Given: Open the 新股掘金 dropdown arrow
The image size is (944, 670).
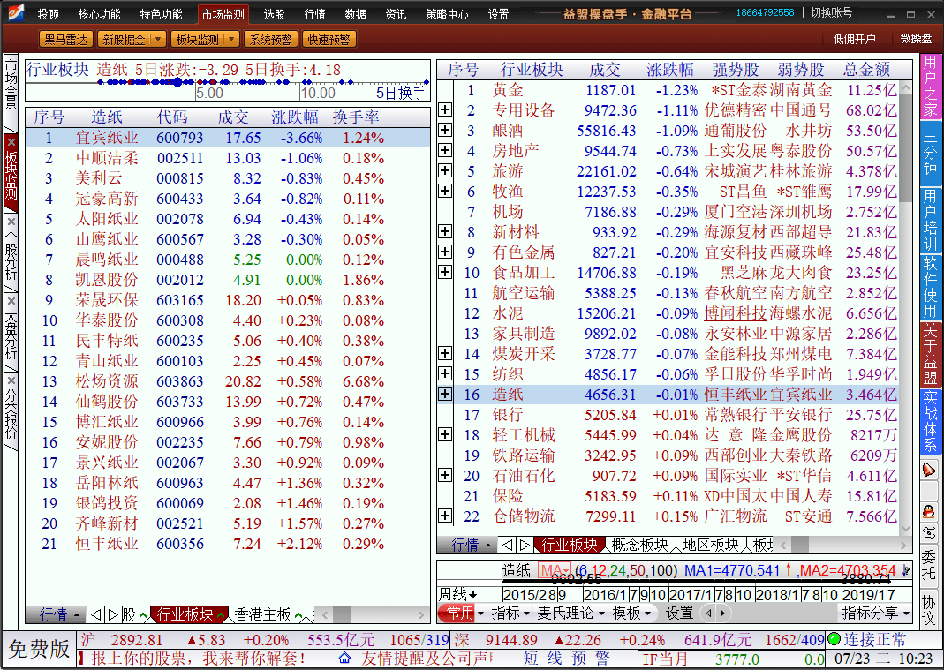Looking at the screenshot, I should (x=158, y=40).
